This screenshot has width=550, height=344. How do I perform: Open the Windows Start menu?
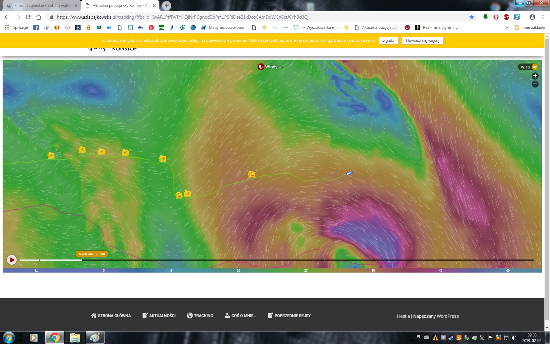(9, 337)
